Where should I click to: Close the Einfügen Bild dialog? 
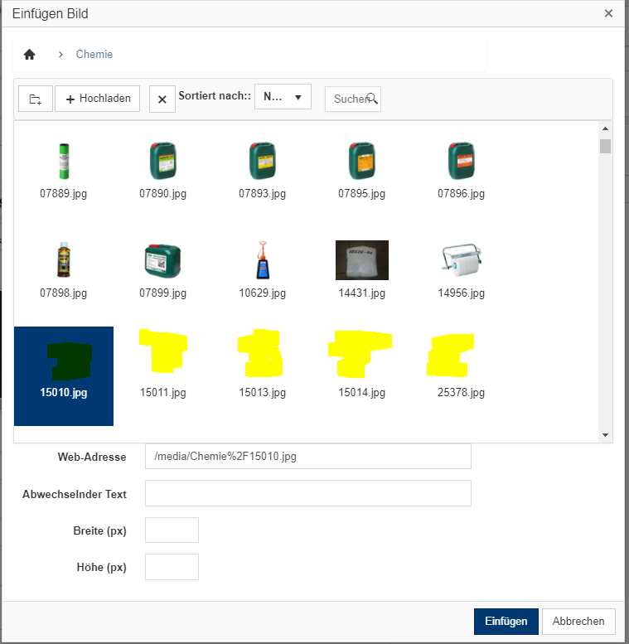(608, 13)
